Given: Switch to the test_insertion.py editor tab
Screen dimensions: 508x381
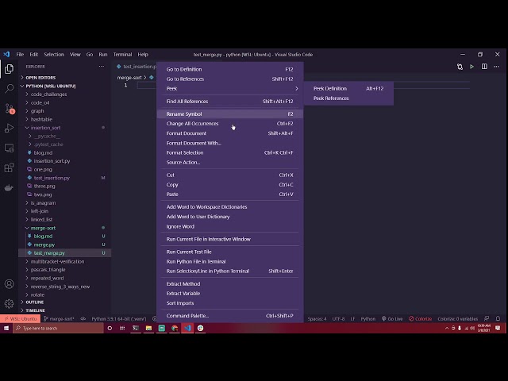Looking at the screenshot, I should [136, 67].
